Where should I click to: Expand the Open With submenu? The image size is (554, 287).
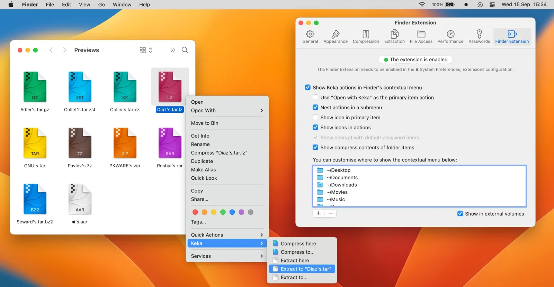[x=227, y=111]
